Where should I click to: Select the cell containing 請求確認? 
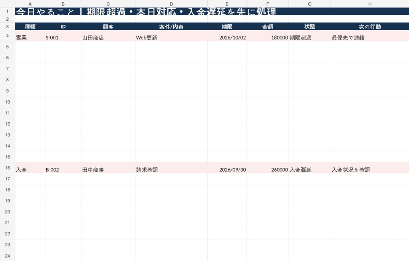point(171,168)
